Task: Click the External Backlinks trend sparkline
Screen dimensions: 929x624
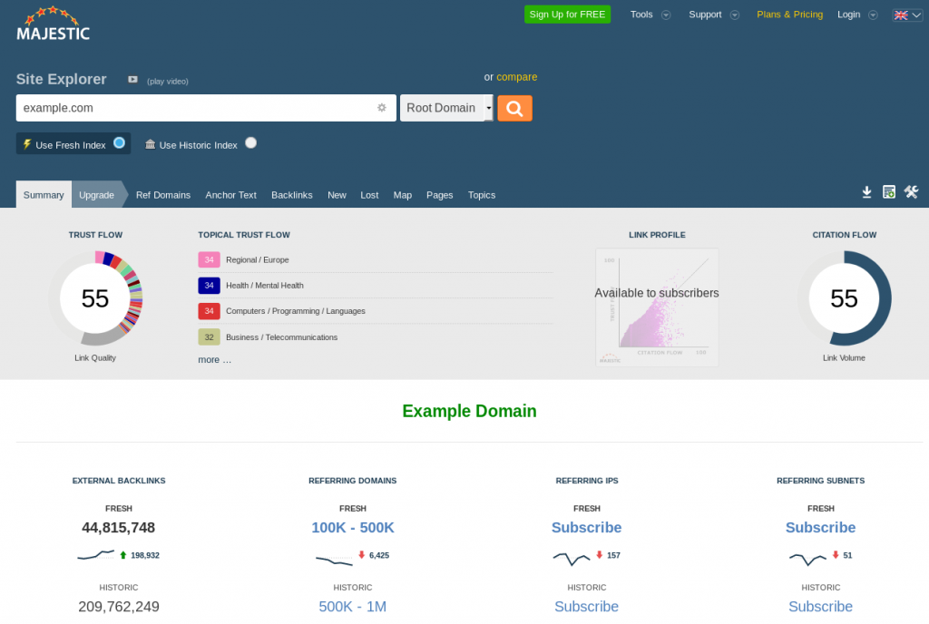Action: pyautogui.click(x=96, y=555)
